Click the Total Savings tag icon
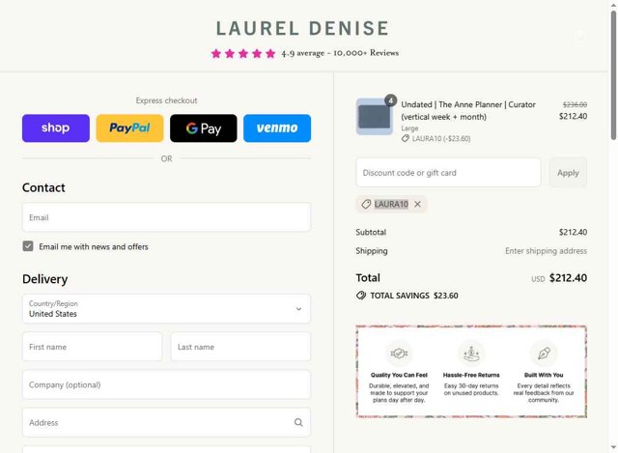The height and width of the screenshot is (453, 618). (361, 296)
